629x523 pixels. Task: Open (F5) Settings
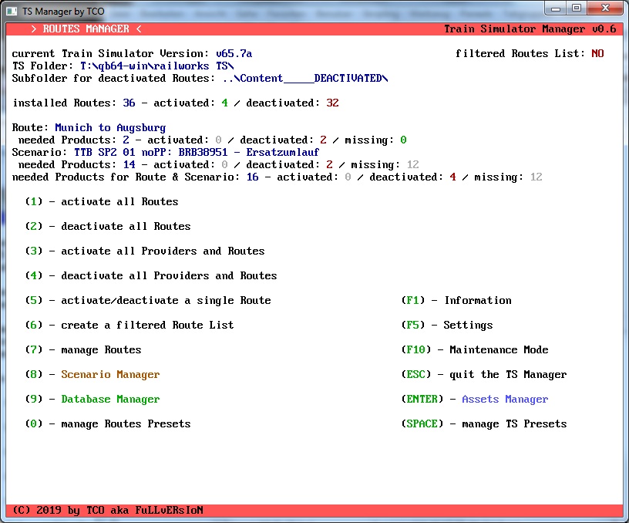447,325
